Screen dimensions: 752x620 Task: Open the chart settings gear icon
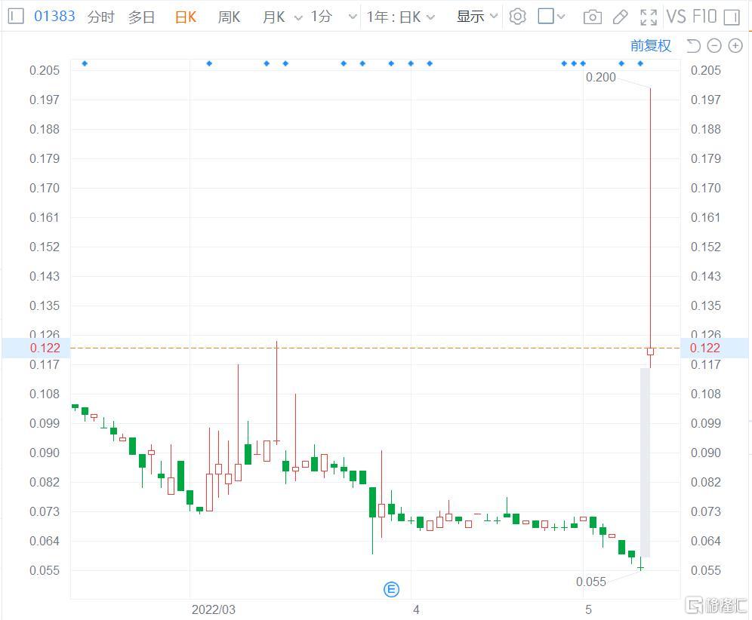(x=517, y=17)
